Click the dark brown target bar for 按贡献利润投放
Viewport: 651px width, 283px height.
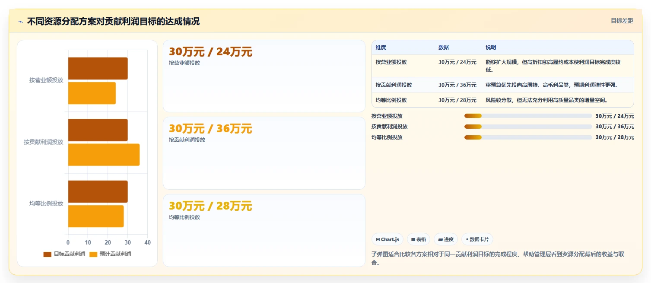tap(98, 130)
